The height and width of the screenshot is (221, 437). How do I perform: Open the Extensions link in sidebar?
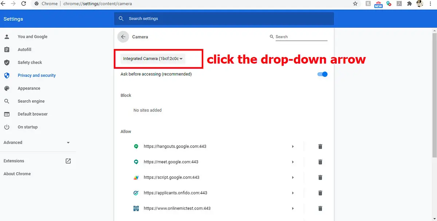pyautogui.click(x=14, y=161)
